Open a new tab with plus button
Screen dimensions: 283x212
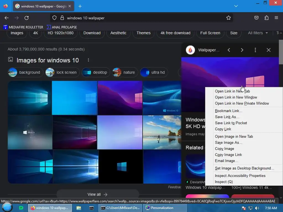tap(80, 6)
